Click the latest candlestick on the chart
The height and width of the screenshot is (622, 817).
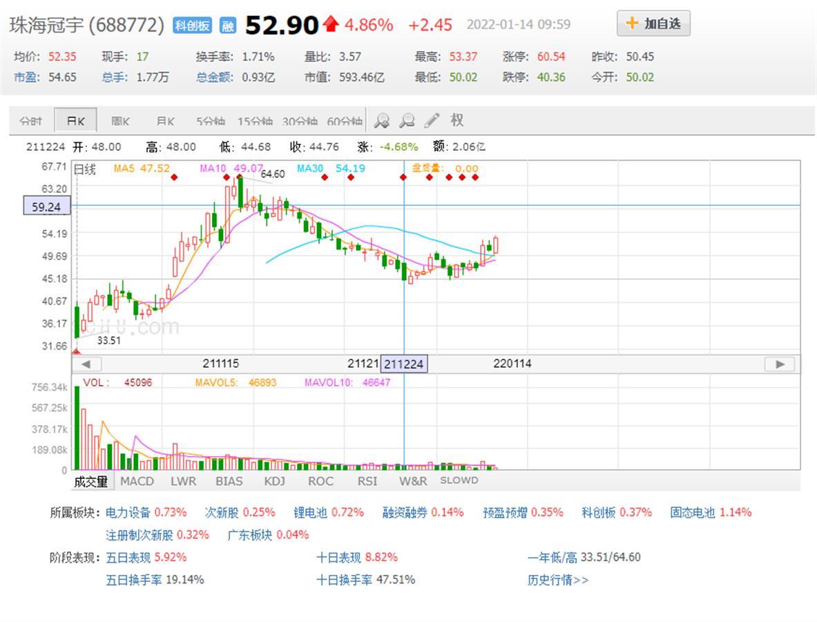pos(495,245)
